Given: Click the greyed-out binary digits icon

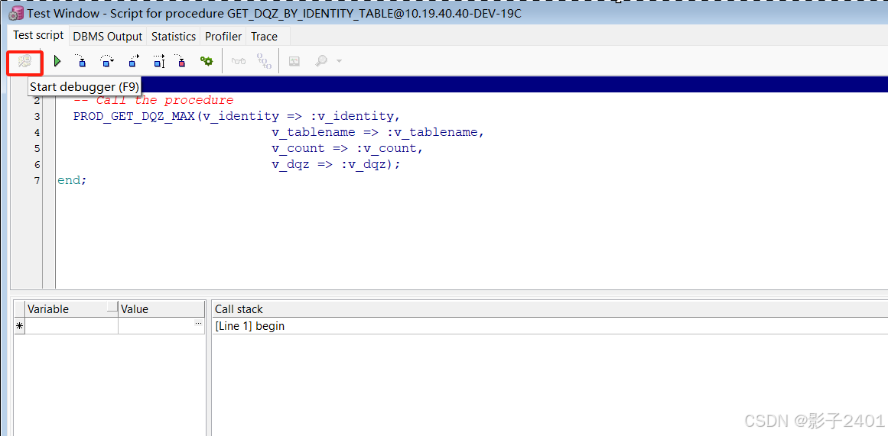Looking at the screenshot, I should [x=264, y=61].
